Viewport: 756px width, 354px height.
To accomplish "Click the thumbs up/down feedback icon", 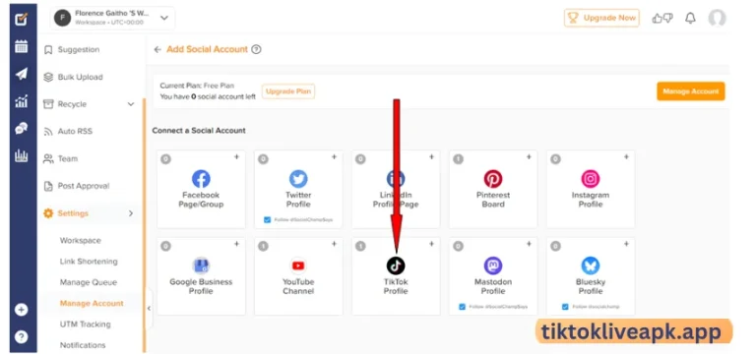I will 662,19.
